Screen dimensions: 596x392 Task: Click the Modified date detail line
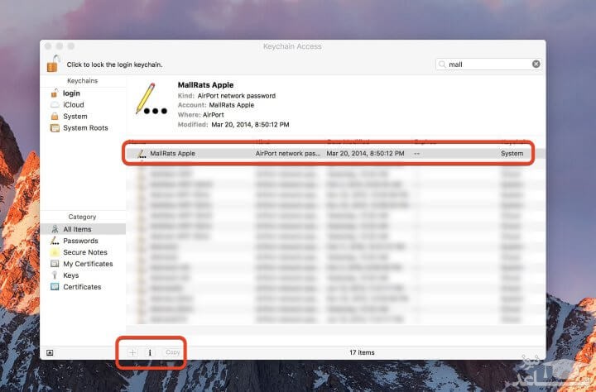click(233, 125)
